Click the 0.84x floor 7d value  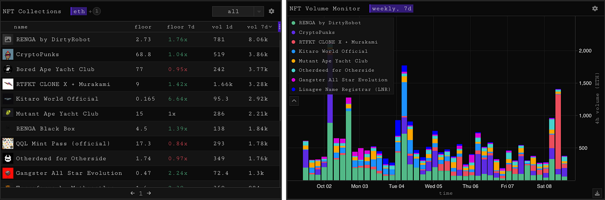[177, 144]
